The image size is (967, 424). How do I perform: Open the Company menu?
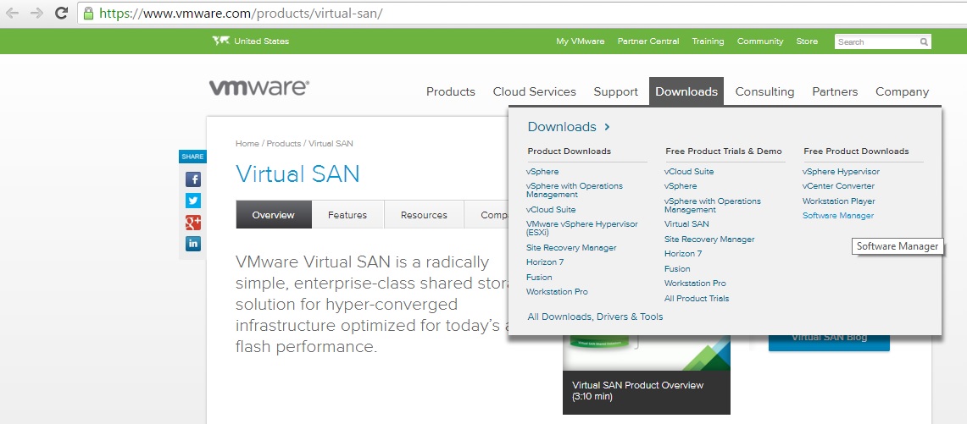(x=903, y=92)
